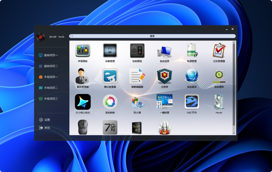The image size is (272, 172).
Task: Select 本地项目二 in sidebar
Action: tap(48, 88)
